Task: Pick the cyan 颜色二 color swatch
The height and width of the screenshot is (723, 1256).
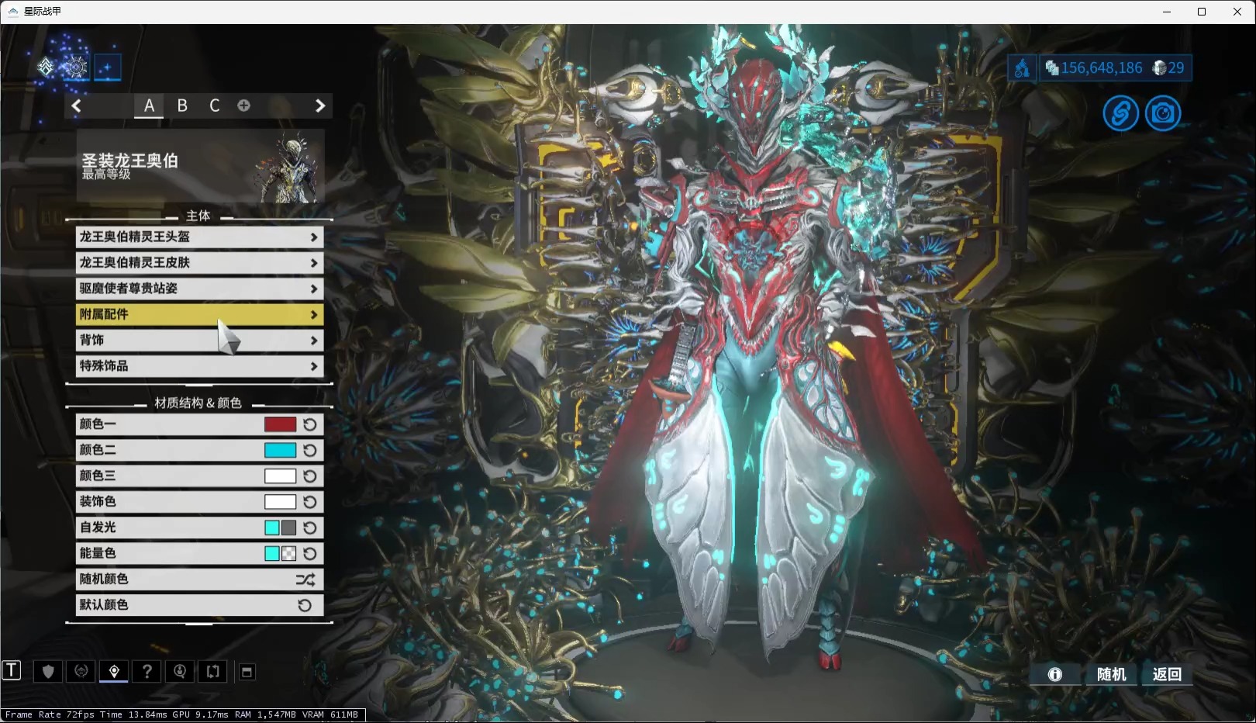Action: tap(280, 450)
